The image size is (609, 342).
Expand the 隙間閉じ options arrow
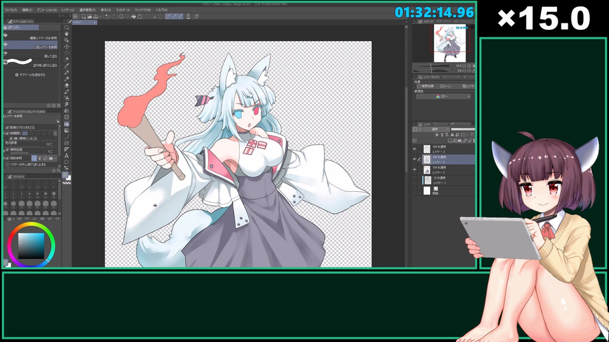coord(55,133)
